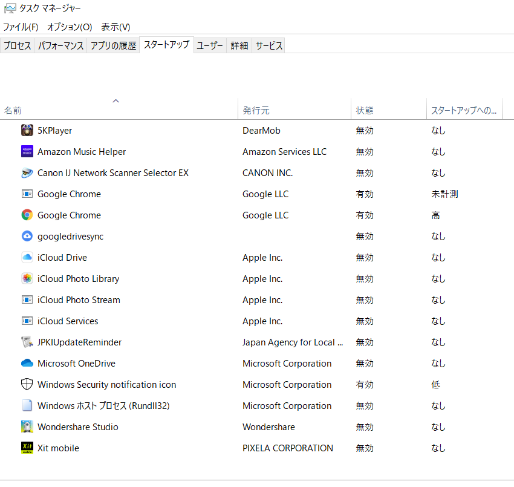Click the iCloud Photo Stream icon
The height and width of the screenshot is (487, 514).
tap(27, 299)
